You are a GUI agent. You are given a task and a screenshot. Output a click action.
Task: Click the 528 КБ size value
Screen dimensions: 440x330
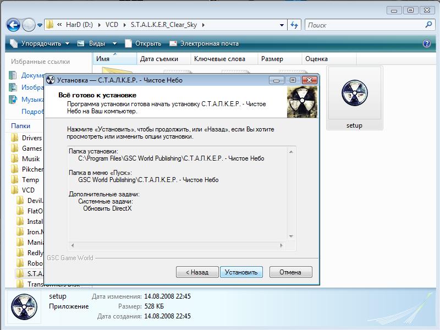[154, 306]
